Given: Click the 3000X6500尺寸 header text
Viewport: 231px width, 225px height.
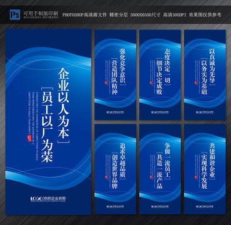Looking at the screenshot, I should point(145,15).
